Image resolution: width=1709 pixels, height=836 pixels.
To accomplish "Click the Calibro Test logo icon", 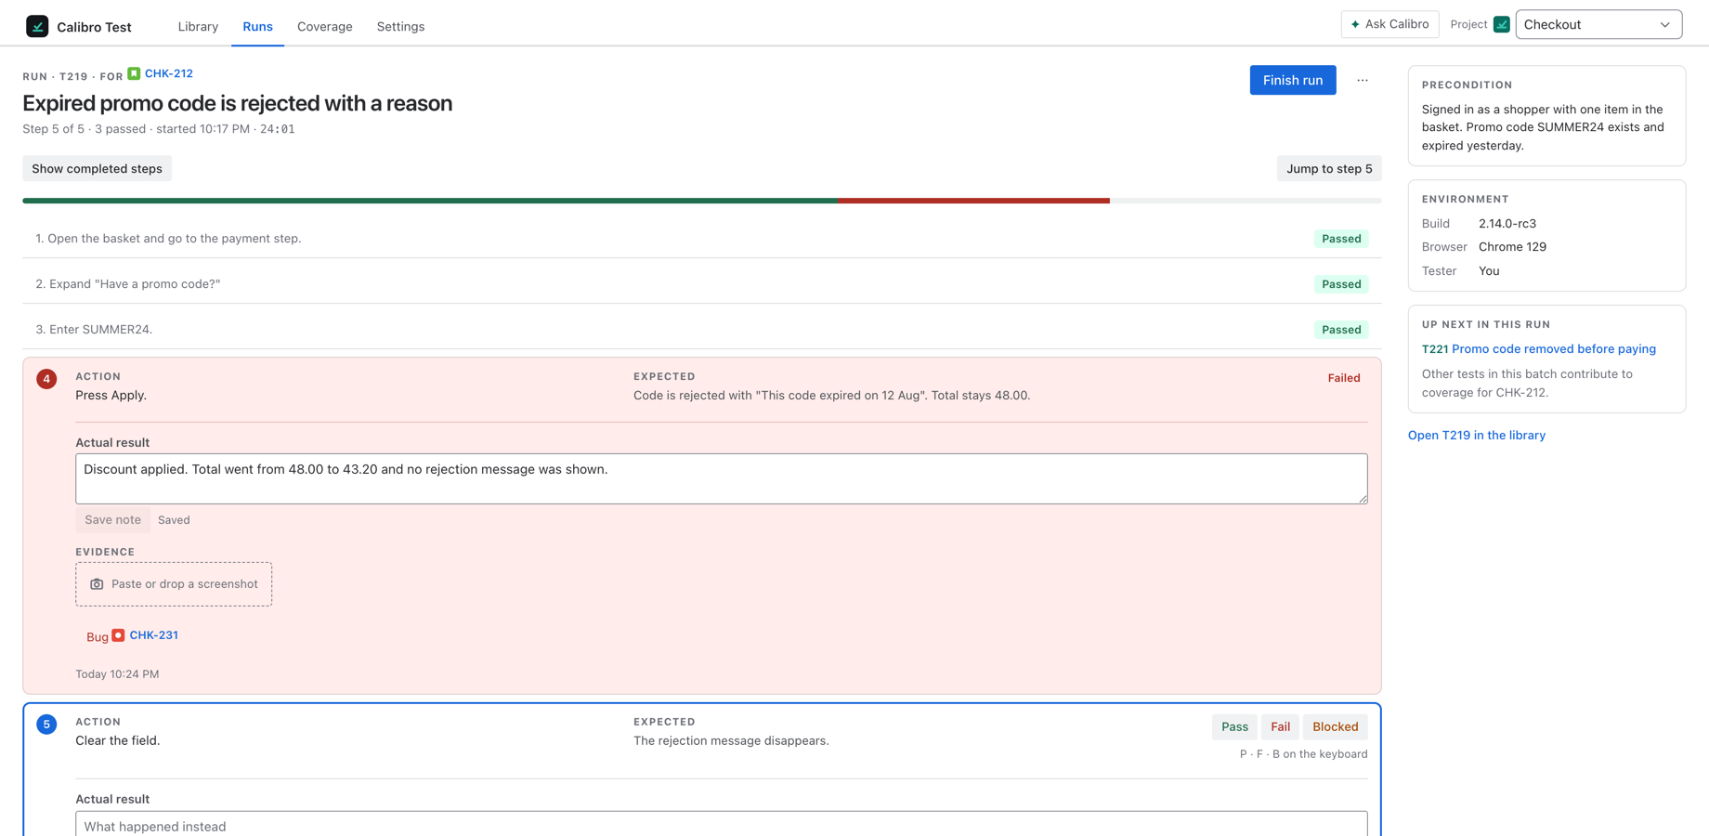I will click(x=37, y=26).
